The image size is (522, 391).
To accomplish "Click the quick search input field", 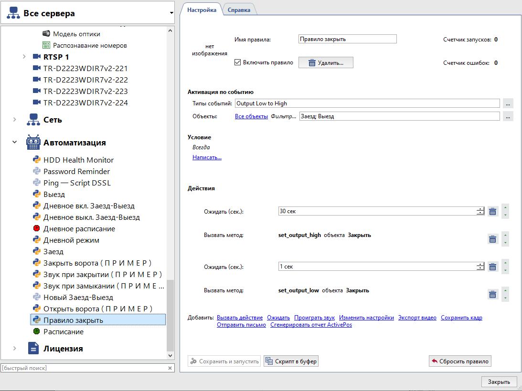I will pyautogui.click(x=83, y=368).
